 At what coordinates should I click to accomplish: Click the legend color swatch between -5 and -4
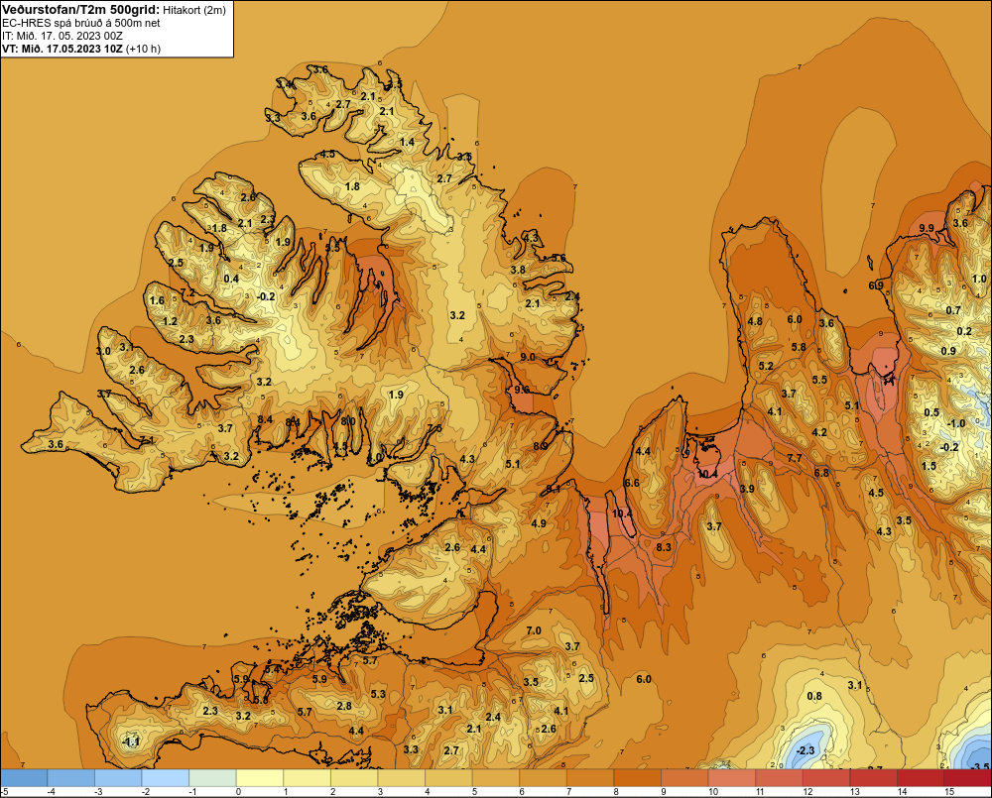pos(24,778)
